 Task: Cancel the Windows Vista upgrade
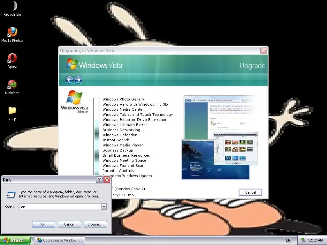pos(250,192)
